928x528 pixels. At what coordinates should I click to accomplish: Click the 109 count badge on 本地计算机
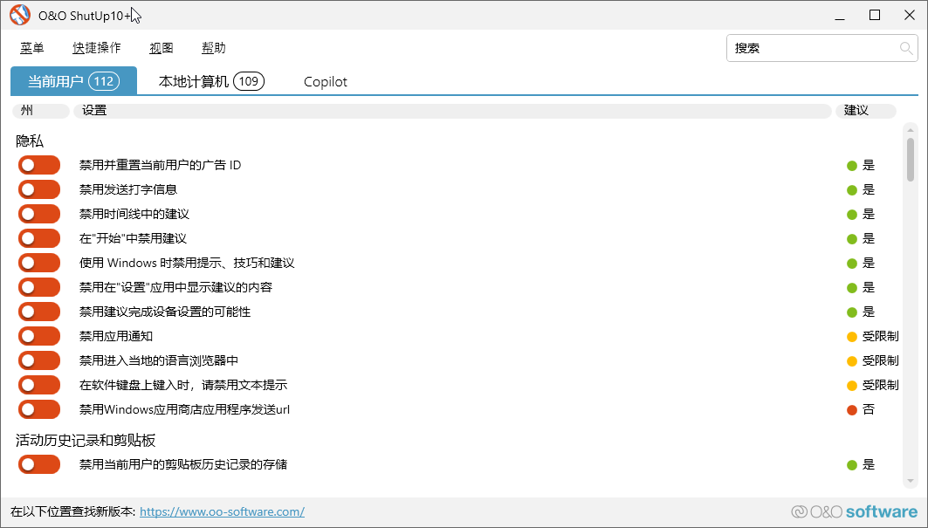(x=249, y=81)
